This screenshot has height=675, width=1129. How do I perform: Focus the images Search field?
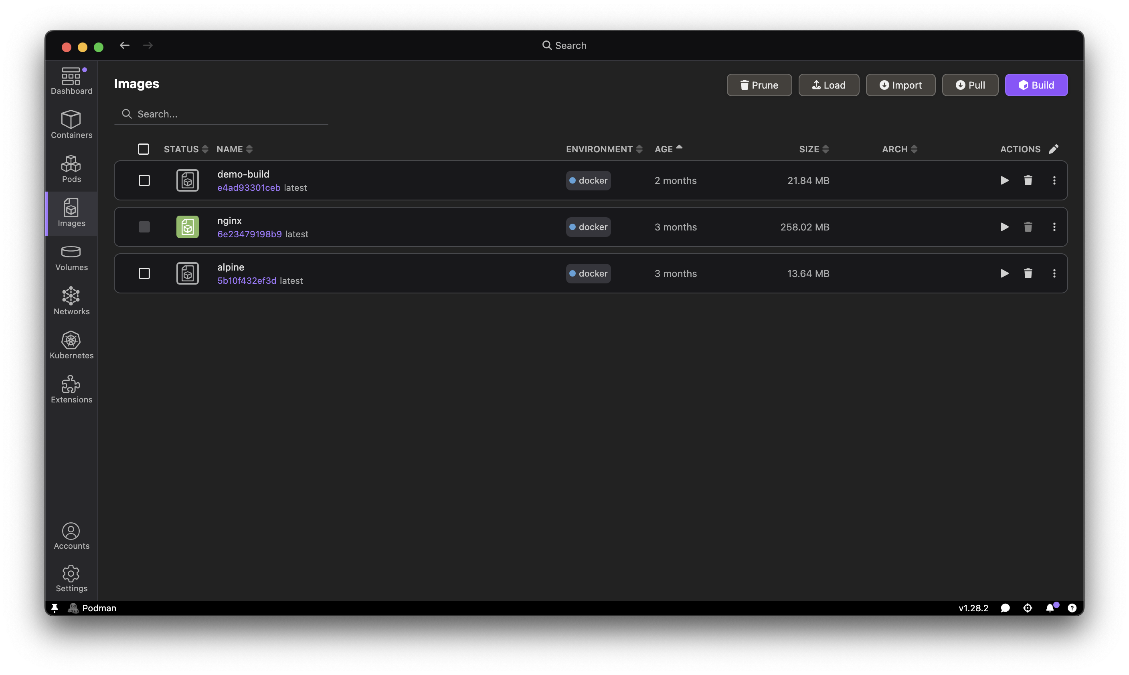click(221, 114)
